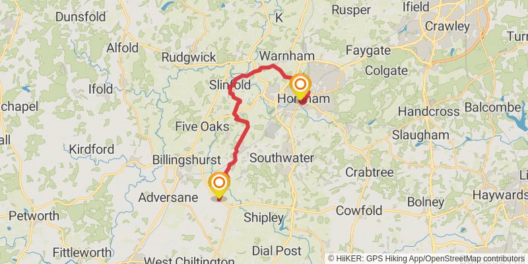Screen dimensions: 528x264
Task: Click the Crawley town label
Action: pos(447,26)
